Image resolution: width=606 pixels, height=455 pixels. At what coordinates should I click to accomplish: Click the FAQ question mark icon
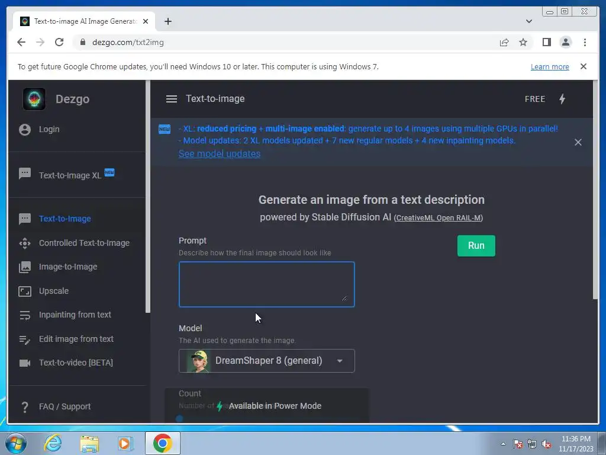click(25, 406)
